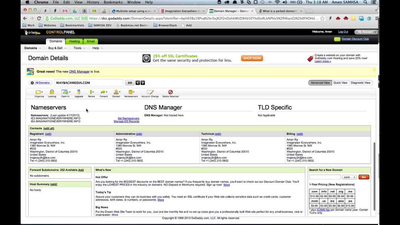The image size is (400, 225).
Task: Click the GO button beside domain field
Action: [130, 83]
